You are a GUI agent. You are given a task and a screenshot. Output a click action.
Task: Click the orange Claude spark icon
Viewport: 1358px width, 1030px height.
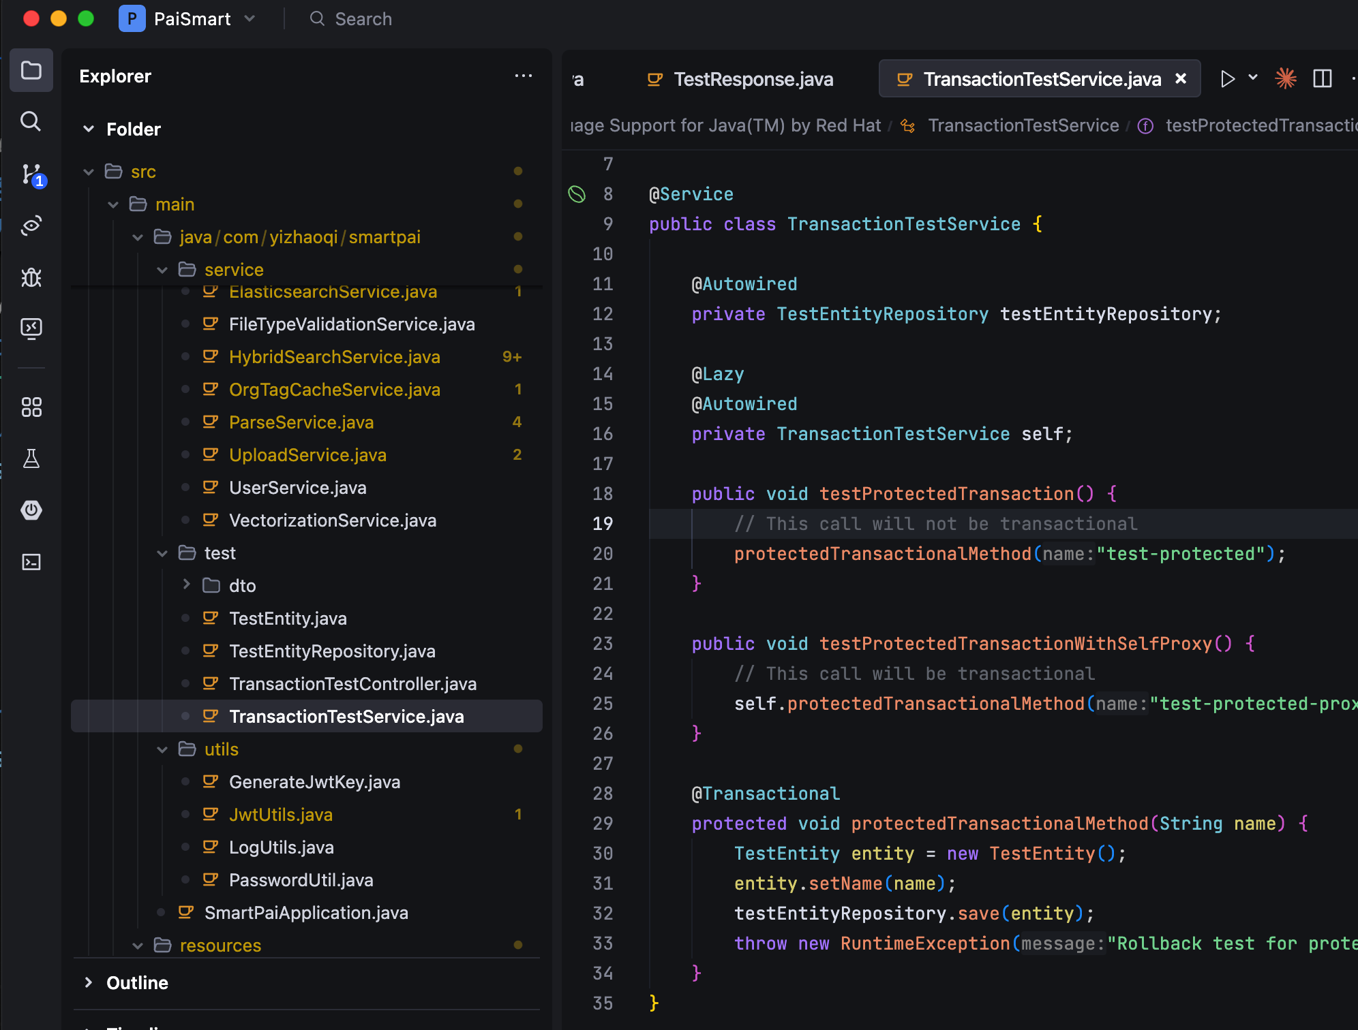1286,79
